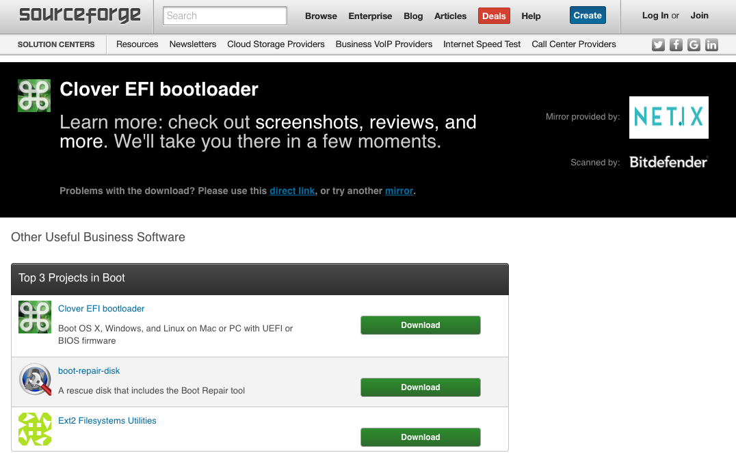This screenshot has height=453, width=736.
Task: Click the Join link
Action: 699,16
